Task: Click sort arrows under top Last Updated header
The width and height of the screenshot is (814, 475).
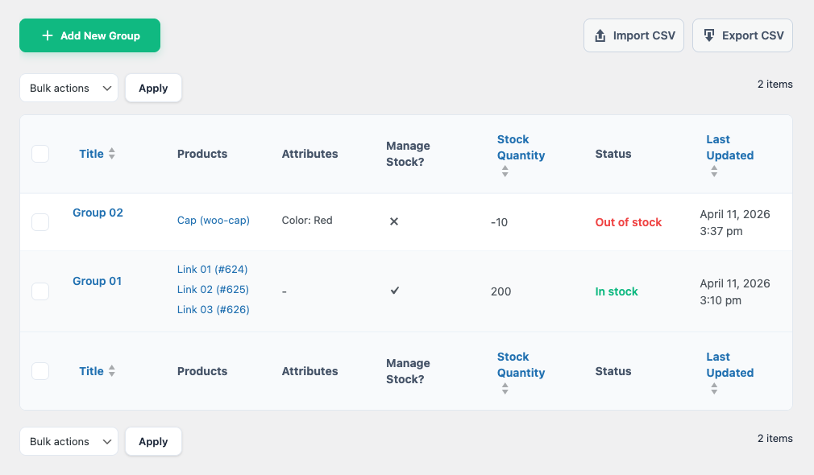Action: pyautogui.click(x=714, y=171)
